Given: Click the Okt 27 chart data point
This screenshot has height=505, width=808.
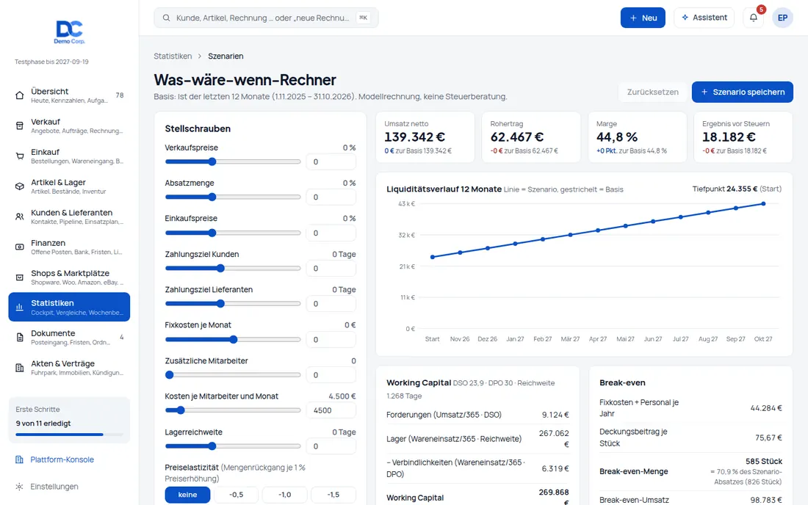Looking at the screenshot, I should pyautogui.click(x=763, y=204).
